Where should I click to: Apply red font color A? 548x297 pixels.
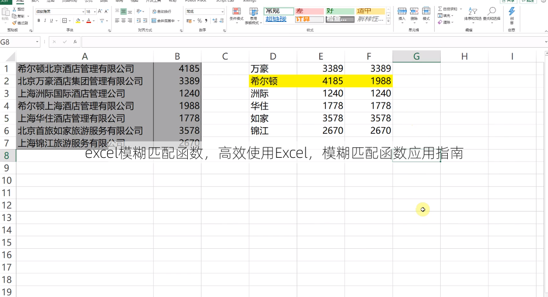click(x=89, y=21)
